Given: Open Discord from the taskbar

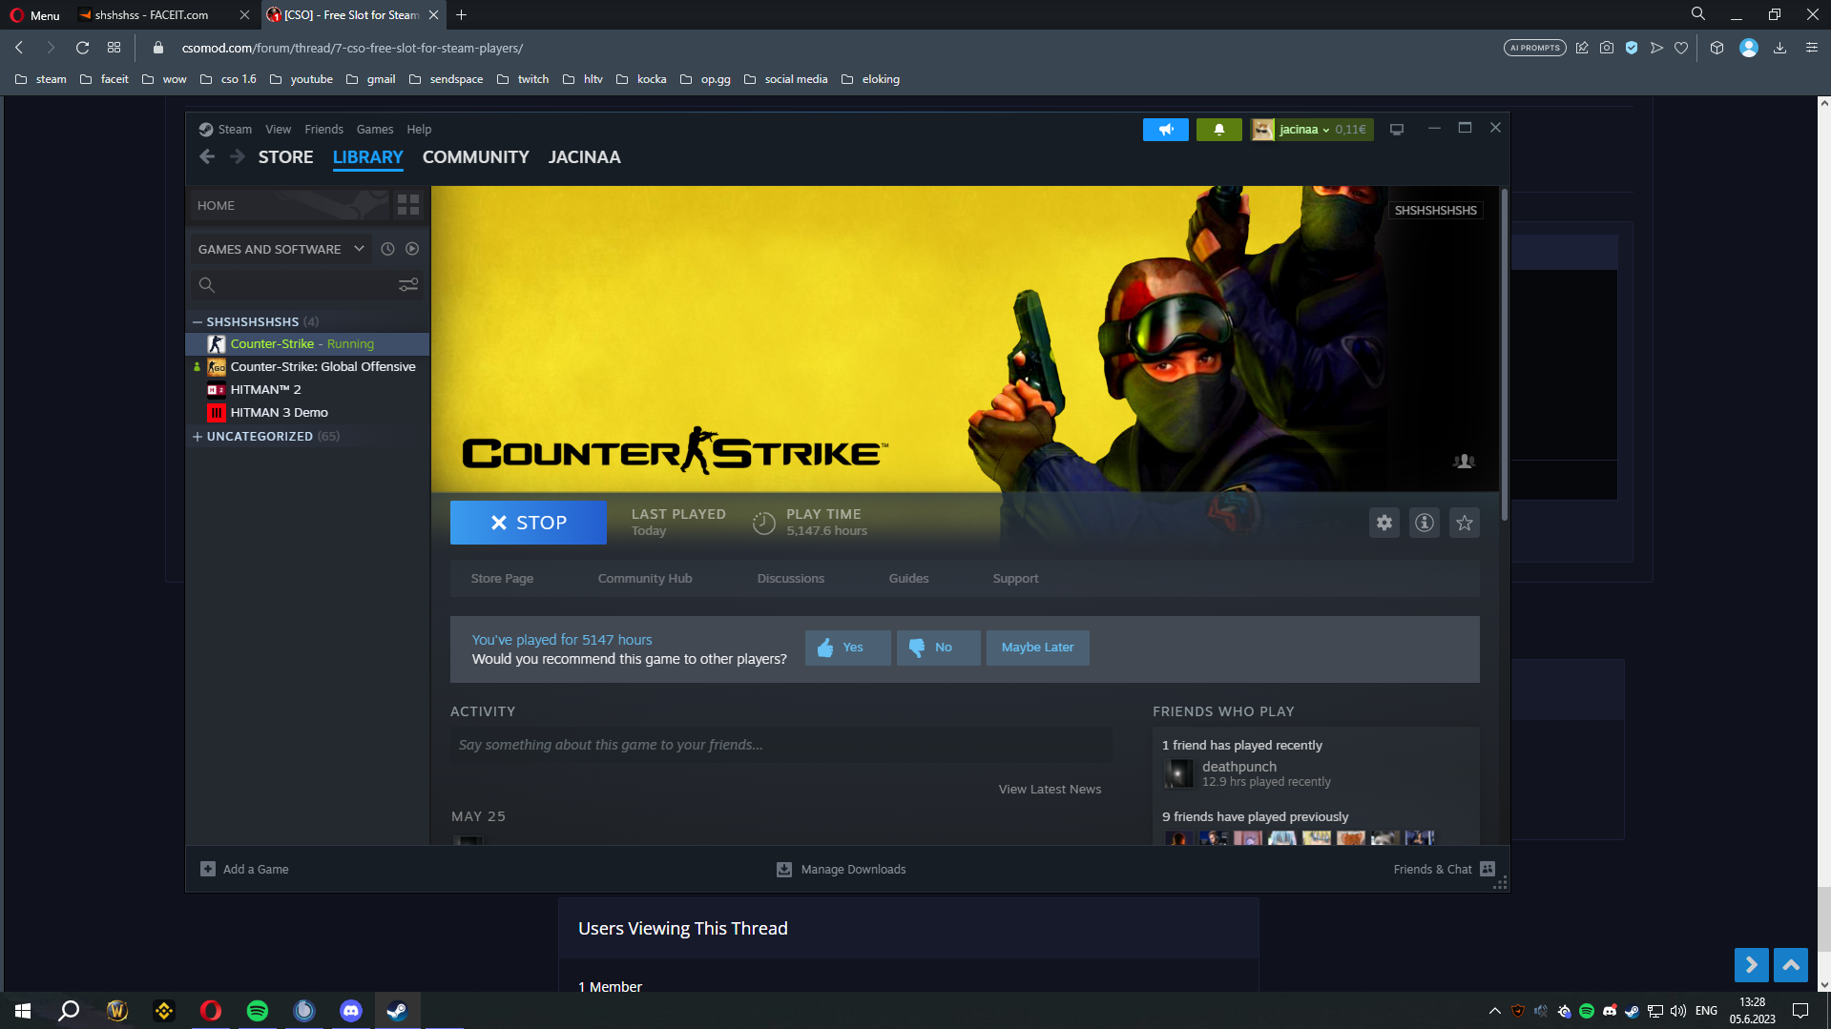Looking at the screenshot, I should click(x=351, y=1011).
